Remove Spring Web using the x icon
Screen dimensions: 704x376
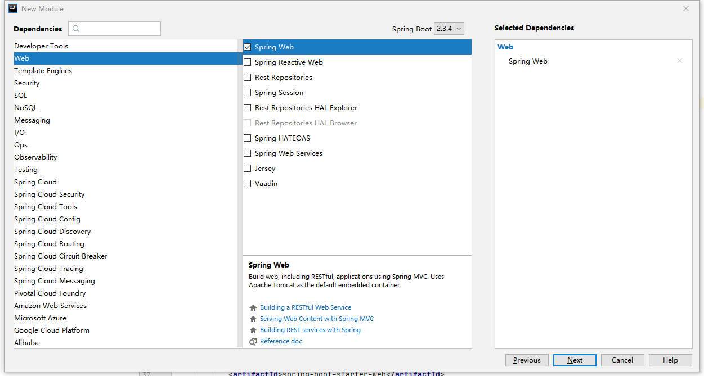680,61
